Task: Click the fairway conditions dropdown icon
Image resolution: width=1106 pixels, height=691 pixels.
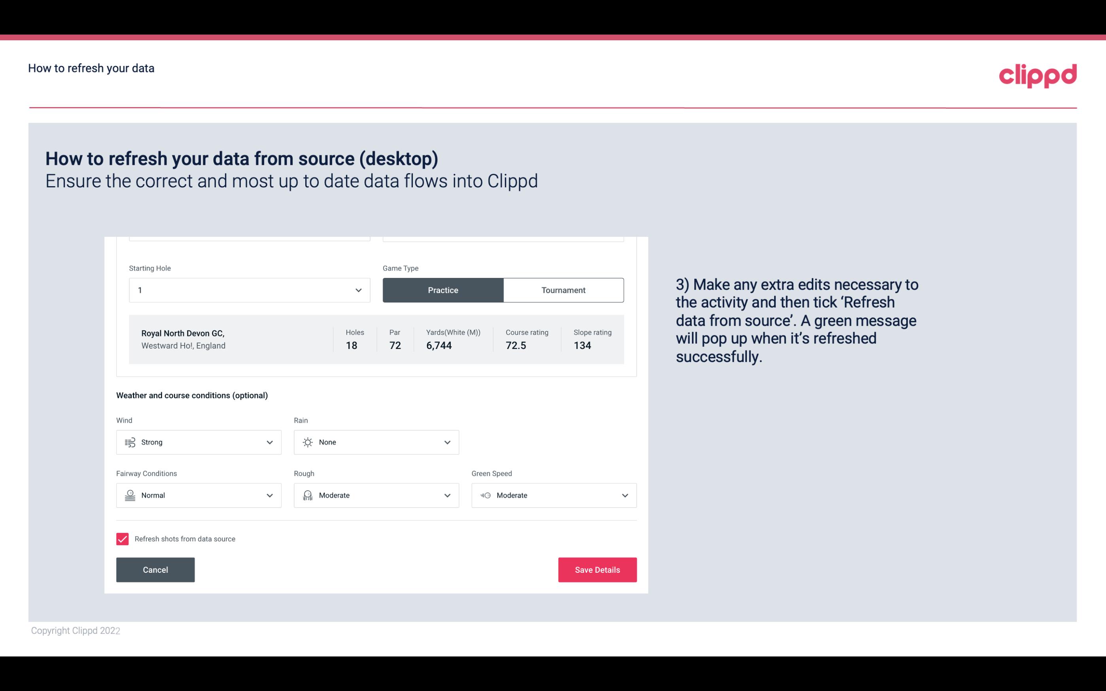Action: 270,495
